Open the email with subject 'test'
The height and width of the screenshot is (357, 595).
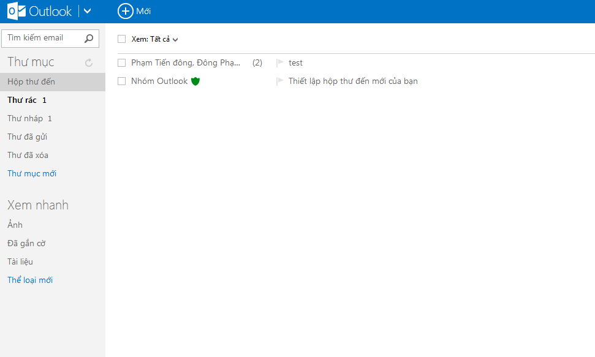pyautogui.click(x=295, y=62)
